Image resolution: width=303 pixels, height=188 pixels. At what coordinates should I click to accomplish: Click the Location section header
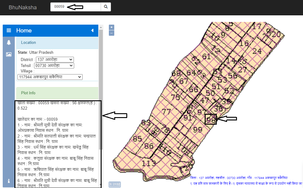pyautogui.click(x=57, y=43)
